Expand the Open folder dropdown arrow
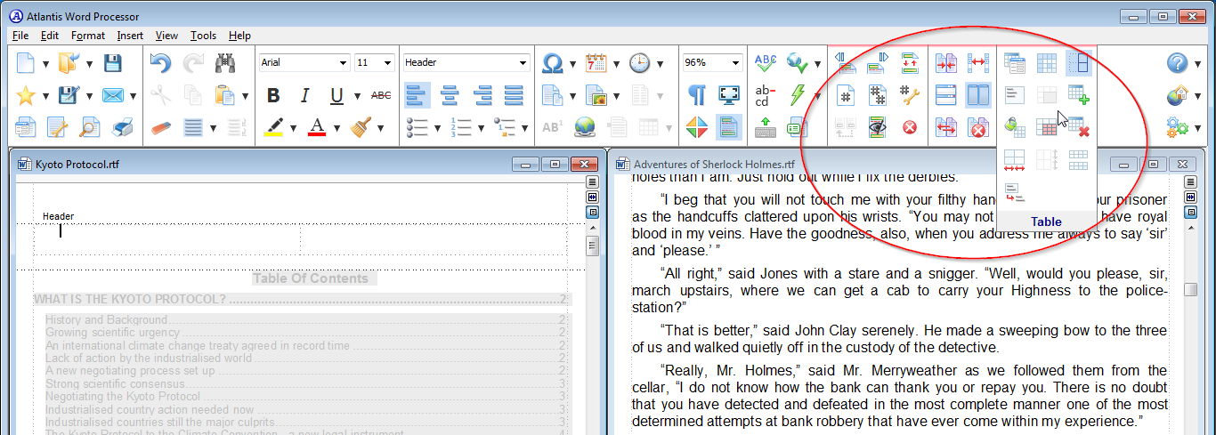 (89, 64)
